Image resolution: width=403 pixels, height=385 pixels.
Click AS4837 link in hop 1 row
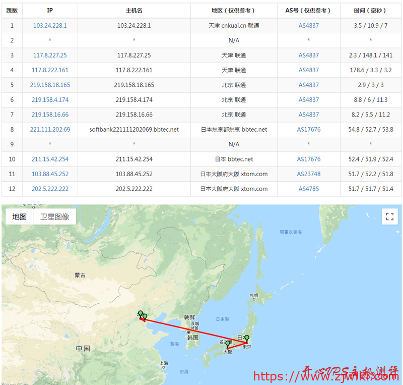click(308, 25)
